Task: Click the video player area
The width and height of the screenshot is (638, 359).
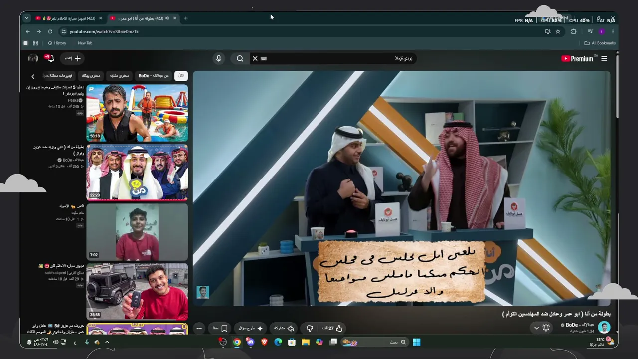Action: click(x=401, y=188)
